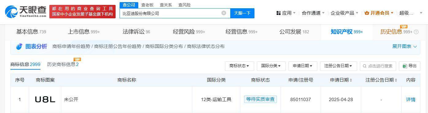Click the 天眼一下 search button

[242, 13]
